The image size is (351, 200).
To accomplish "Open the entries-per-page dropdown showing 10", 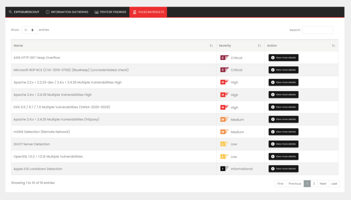I will pos(29,30).
